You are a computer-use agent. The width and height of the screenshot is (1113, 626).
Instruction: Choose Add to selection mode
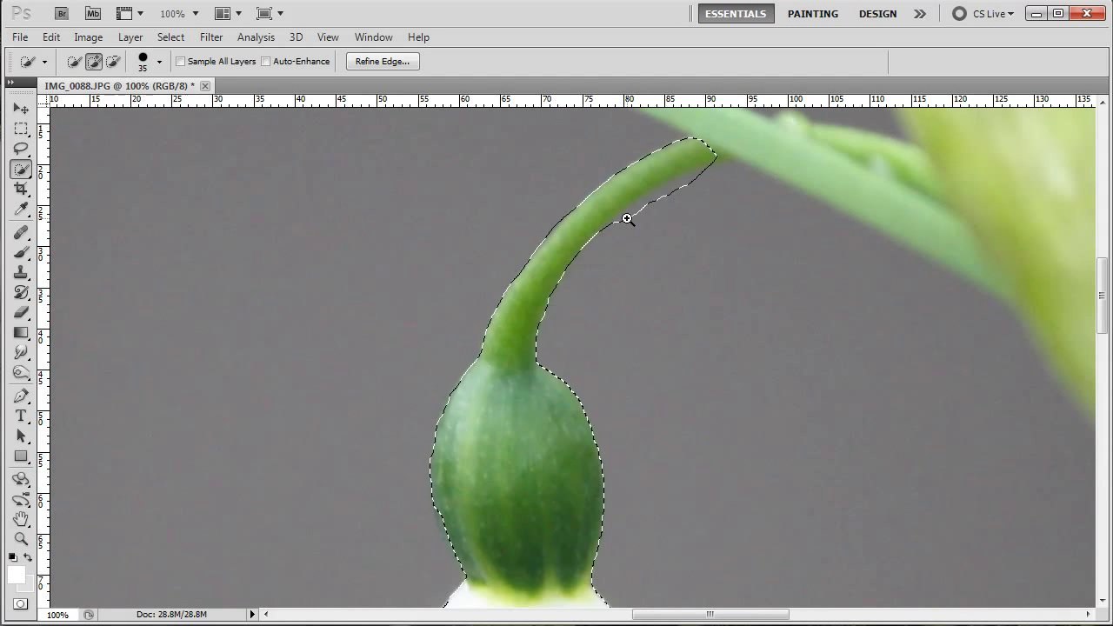coord(93,62)
